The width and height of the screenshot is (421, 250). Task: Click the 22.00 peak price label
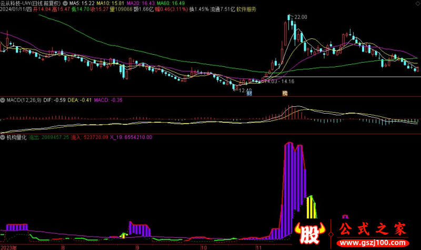tap(300, 17)
